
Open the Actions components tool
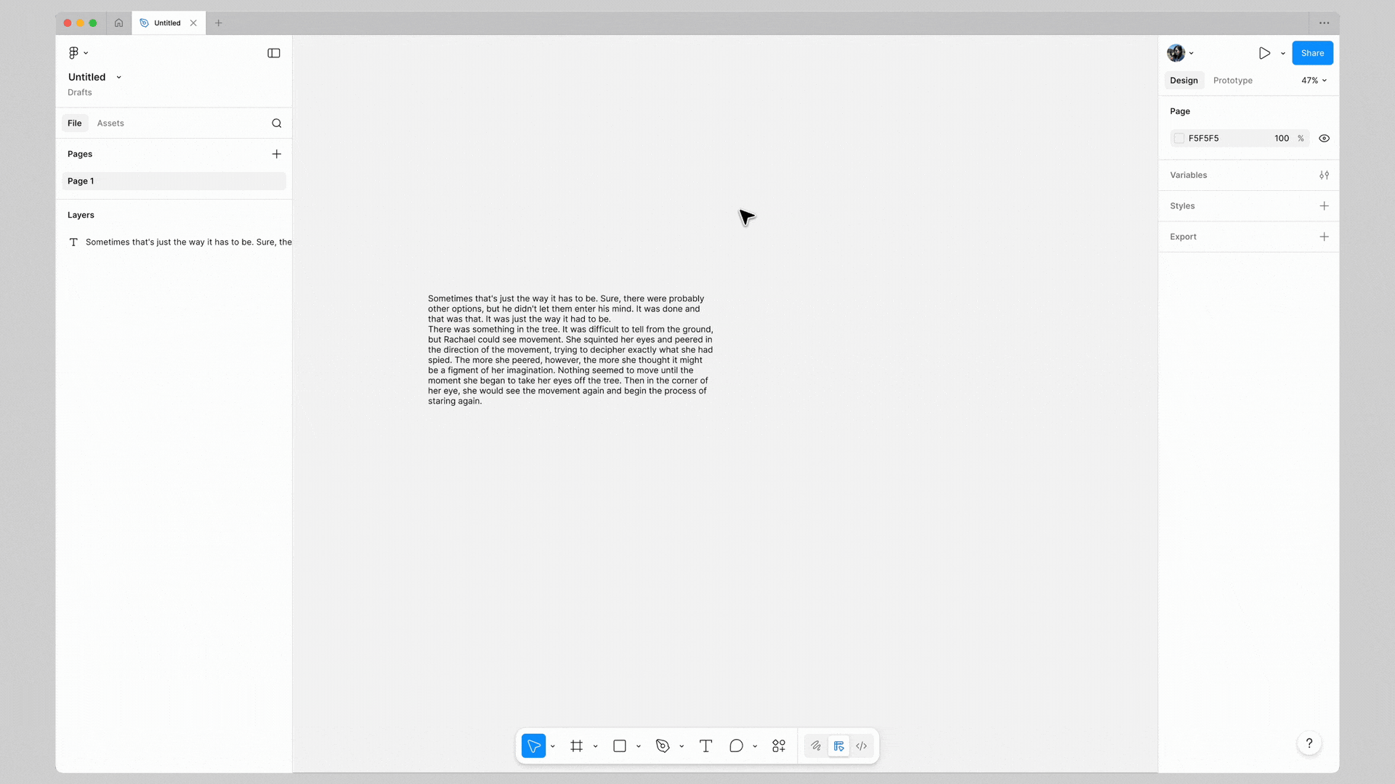coord(779,746)
